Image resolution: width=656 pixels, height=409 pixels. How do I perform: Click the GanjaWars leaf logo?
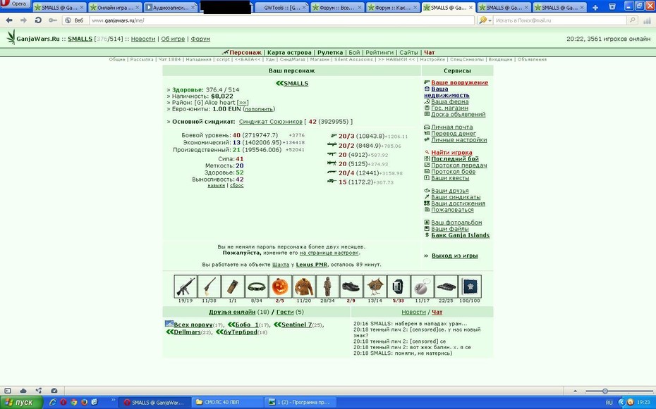click(11, 37)
